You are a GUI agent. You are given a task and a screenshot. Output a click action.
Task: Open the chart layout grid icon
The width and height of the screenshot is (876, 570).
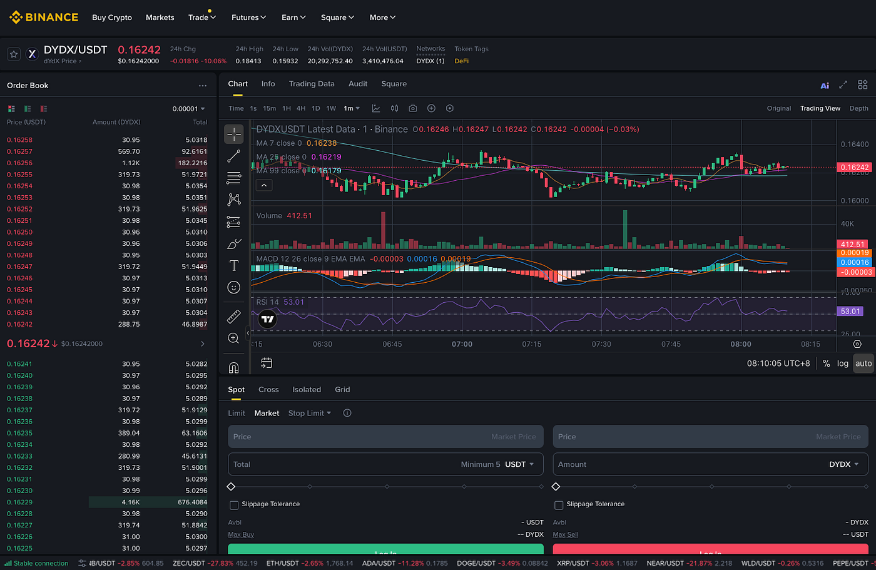tap(863, 84)
